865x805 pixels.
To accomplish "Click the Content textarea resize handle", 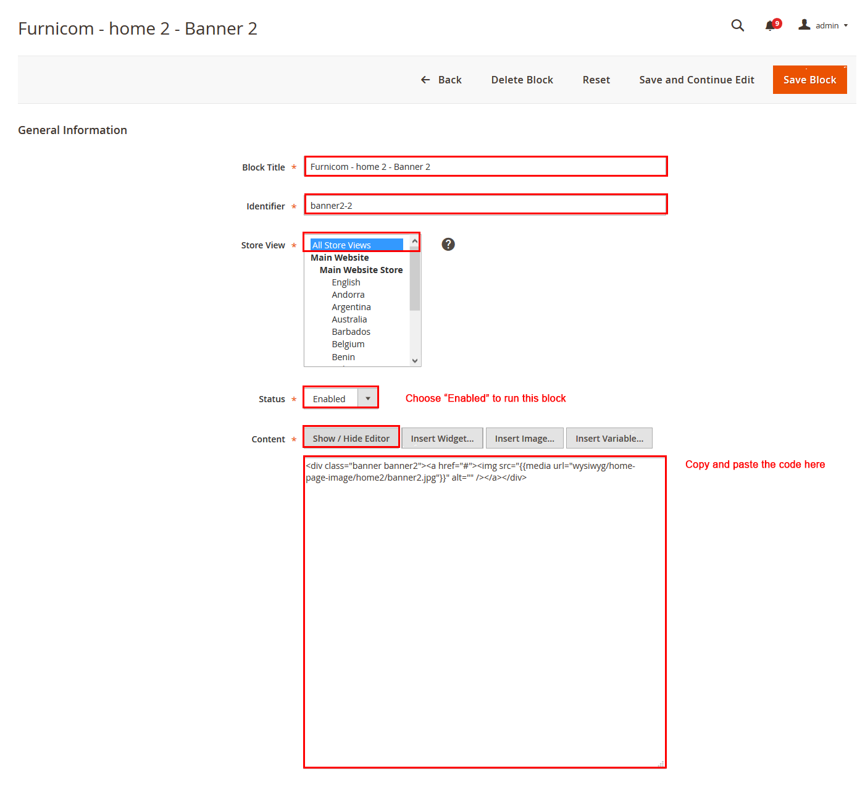I will tap(661, 764).
